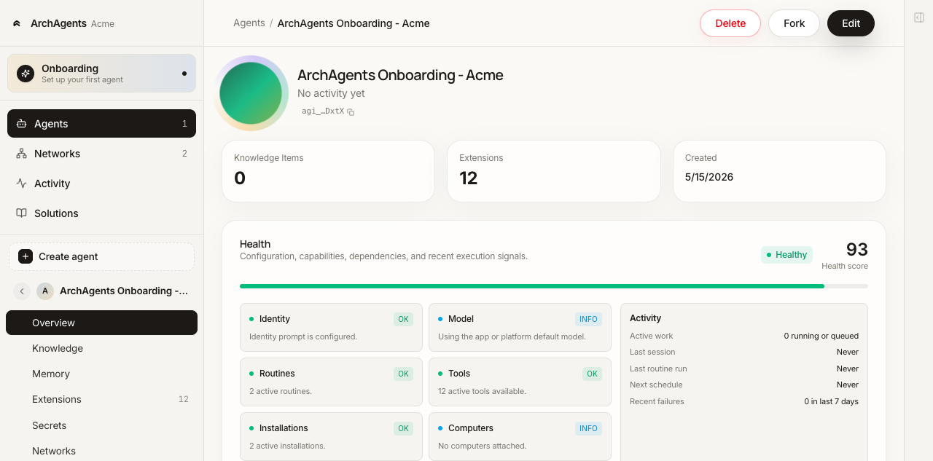The image size is (933, 461).
Task: Click the Health score number 93
Action: (x=857, y=250)
